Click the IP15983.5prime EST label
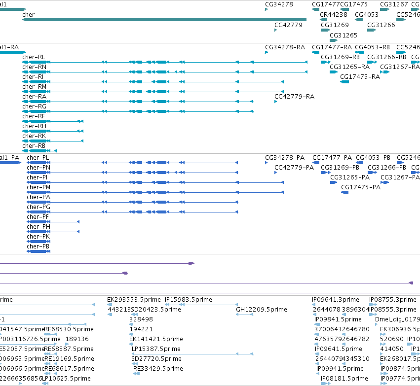Viewport: 420px width, 386px height. coord(189,300)
